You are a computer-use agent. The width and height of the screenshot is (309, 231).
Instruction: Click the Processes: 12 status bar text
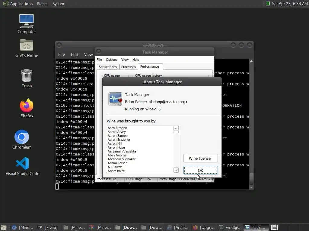[x=106, y=179]
